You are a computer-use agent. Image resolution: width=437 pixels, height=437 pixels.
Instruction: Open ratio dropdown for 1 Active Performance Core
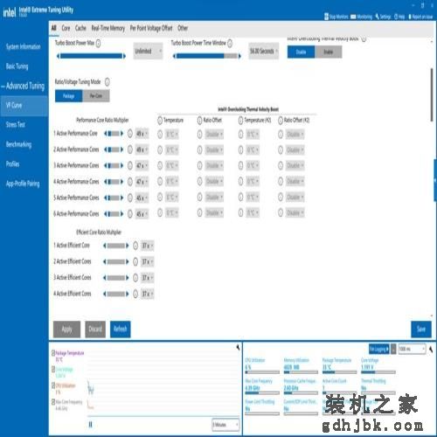pos(142,134)
